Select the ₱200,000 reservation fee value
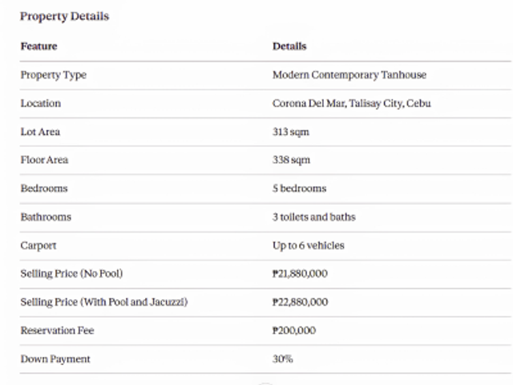The image size is (513, 385). [294, 330]
